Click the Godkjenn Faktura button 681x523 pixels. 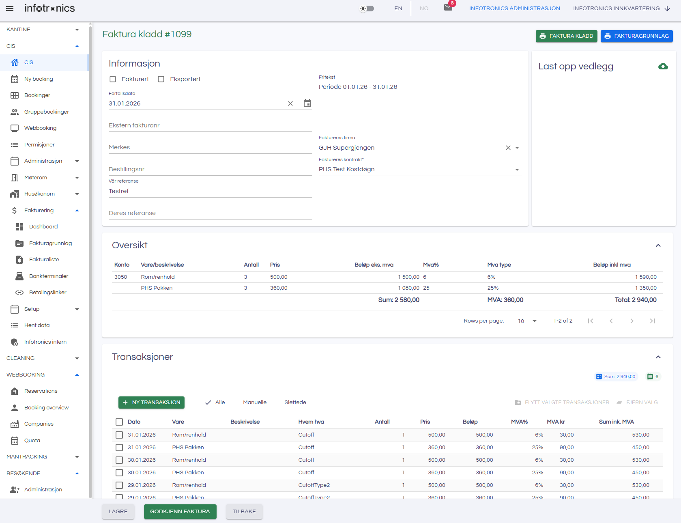(x=180, y=511)
